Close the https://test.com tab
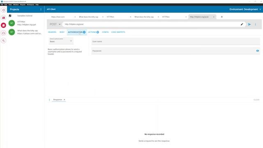The image size is (263, 148). pyautogui.click(x=75, y=17)
